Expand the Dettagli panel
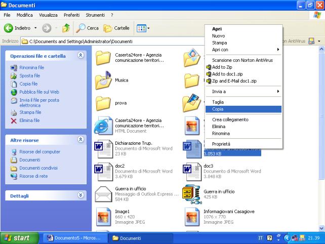Image resolution: width=325 pixels, height=244 pixels. [81, 195]
